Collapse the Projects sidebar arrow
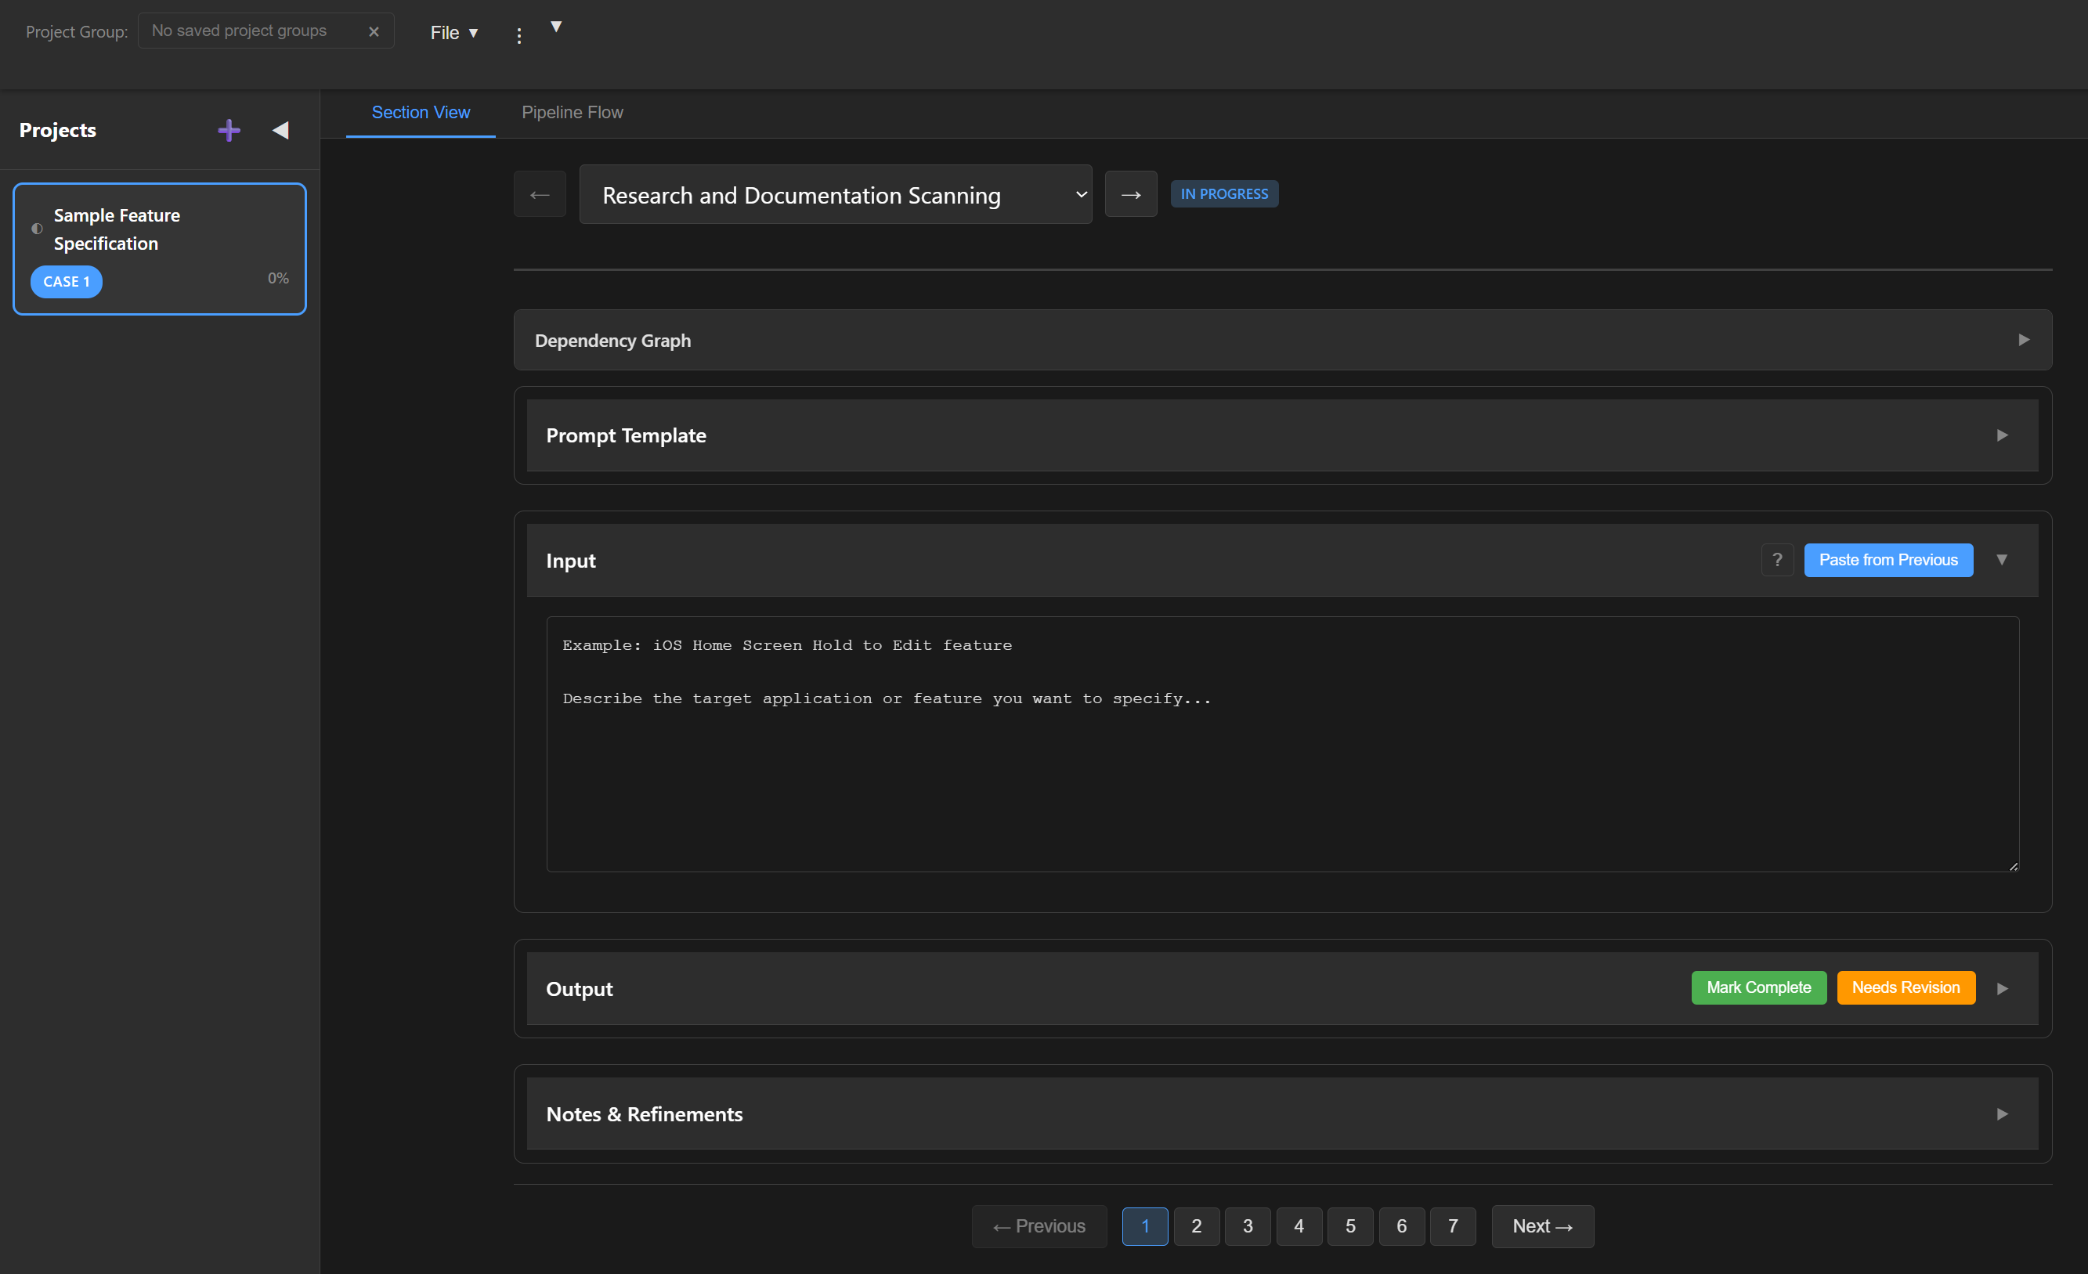 [x=280, y=131]
